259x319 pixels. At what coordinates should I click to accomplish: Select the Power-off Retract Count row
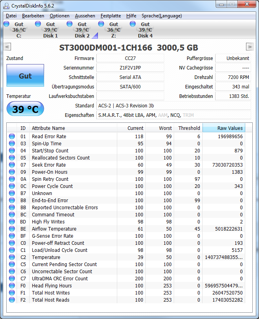tap(126, 243)
